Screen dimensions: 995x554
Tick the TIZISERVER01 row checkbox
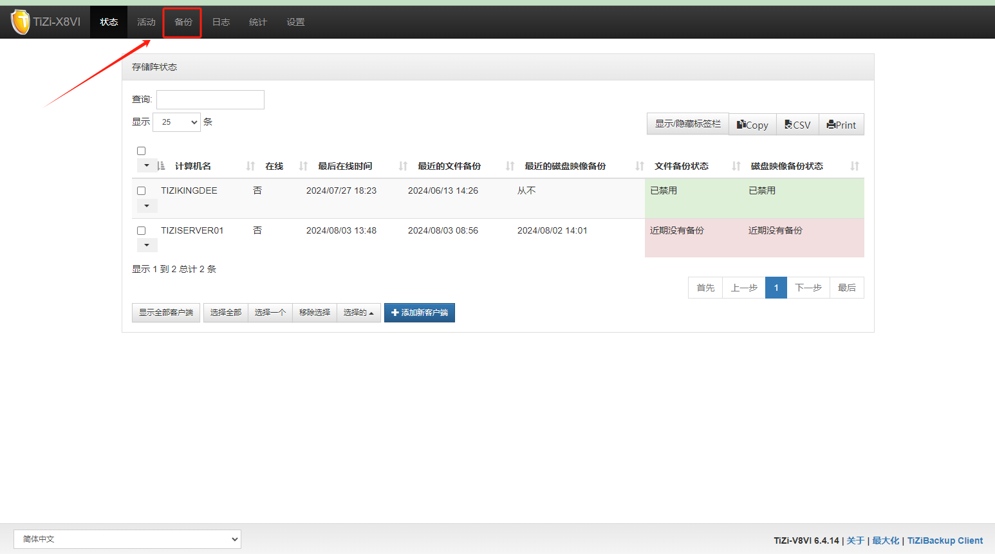(142, 231)
